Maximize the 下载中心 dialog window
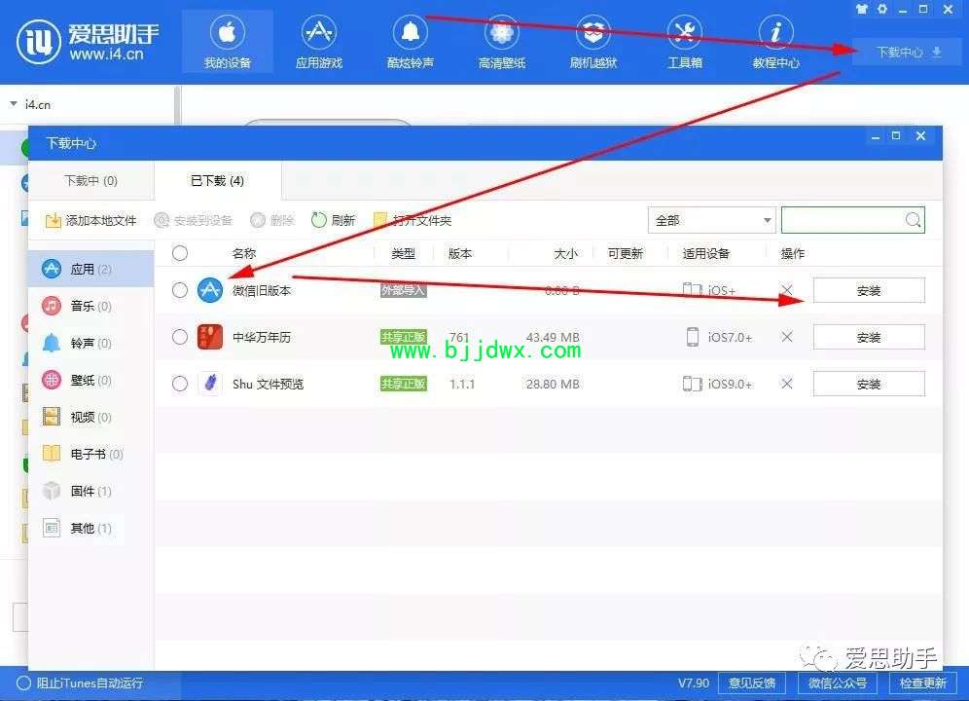Screen dimensions: 969x701 896,136
